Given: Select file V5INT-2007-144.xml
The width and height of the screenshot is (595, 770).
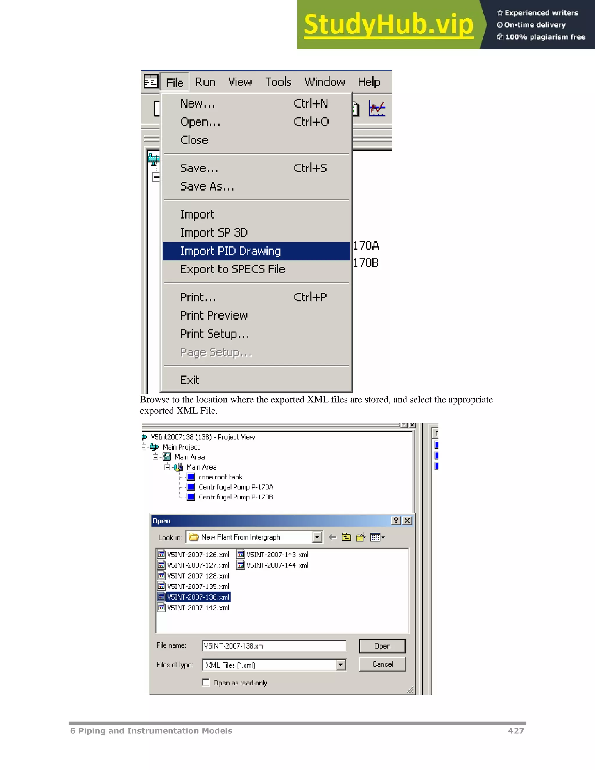Looking at the screenshot, I should (x=277, y=565).
